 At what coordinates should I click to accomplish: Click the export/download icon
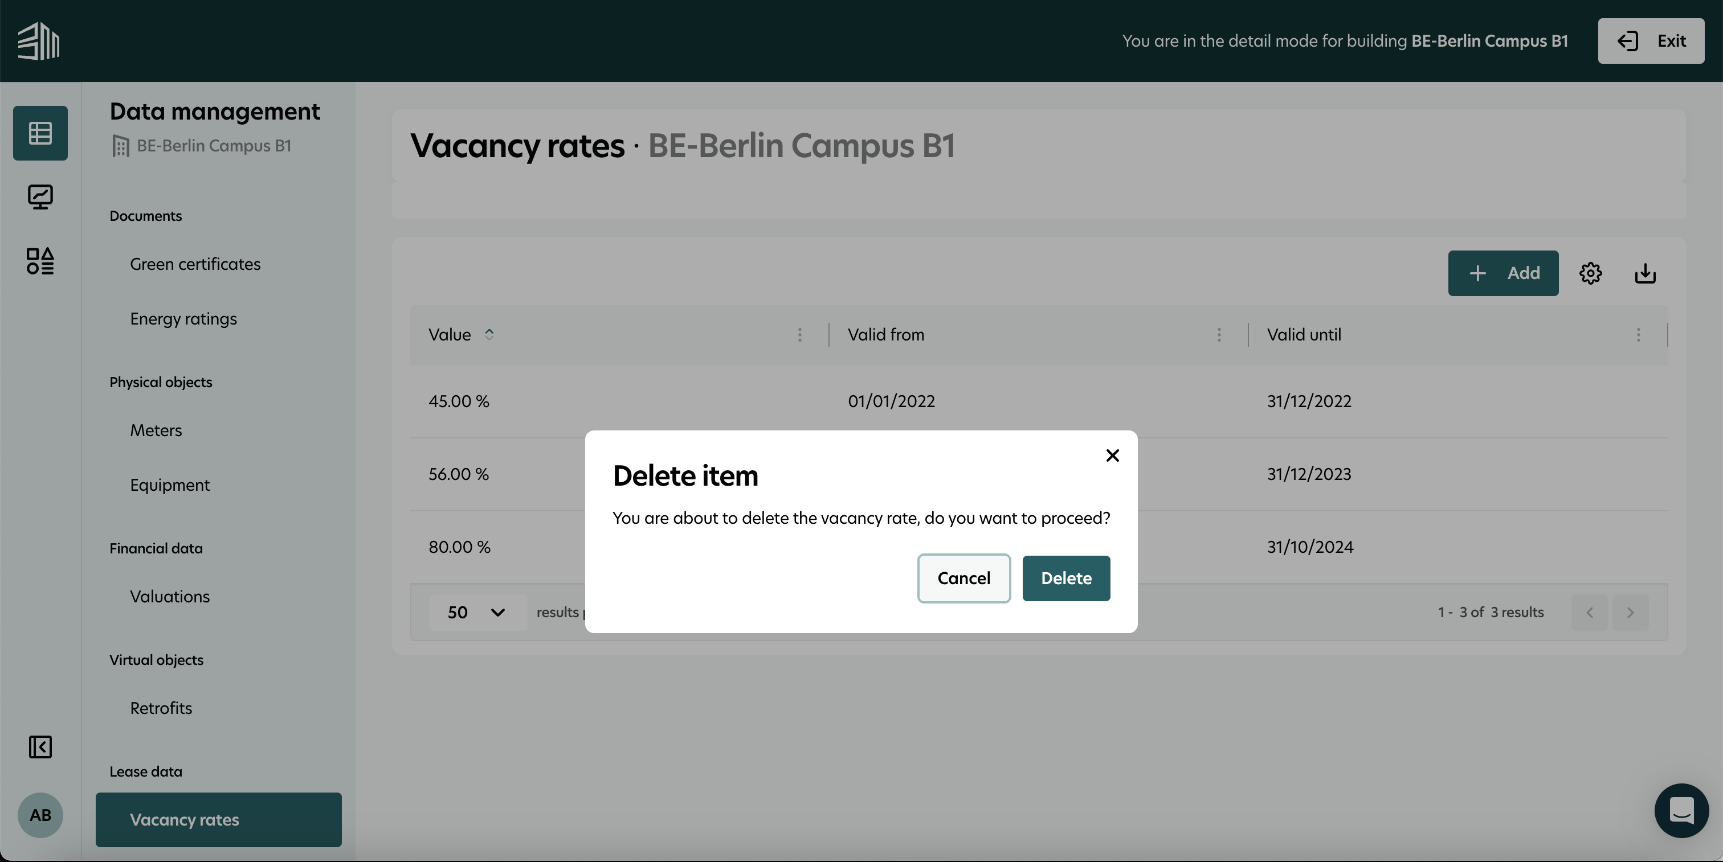click(1645, 273)
